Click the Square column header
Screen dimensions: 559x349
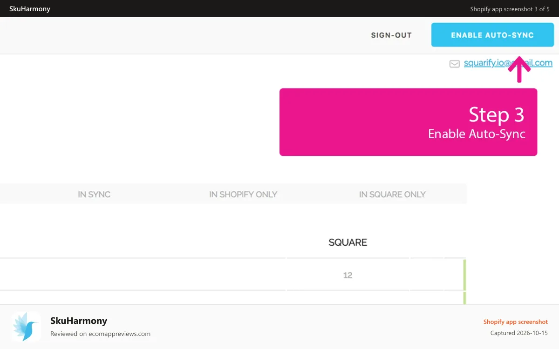pyautogui.click(x=348, y=242)
